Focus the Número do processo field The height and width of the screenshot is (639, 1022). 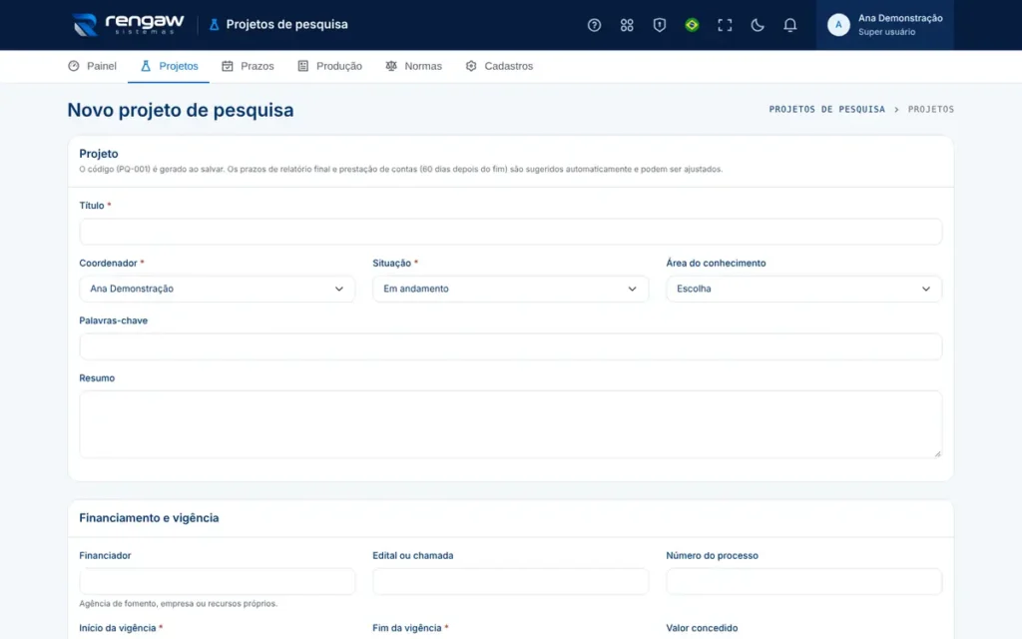tap(803, 581)
